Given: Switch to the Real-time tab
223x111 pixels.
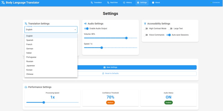Looking at the screenshot, I should pos(112,2).
